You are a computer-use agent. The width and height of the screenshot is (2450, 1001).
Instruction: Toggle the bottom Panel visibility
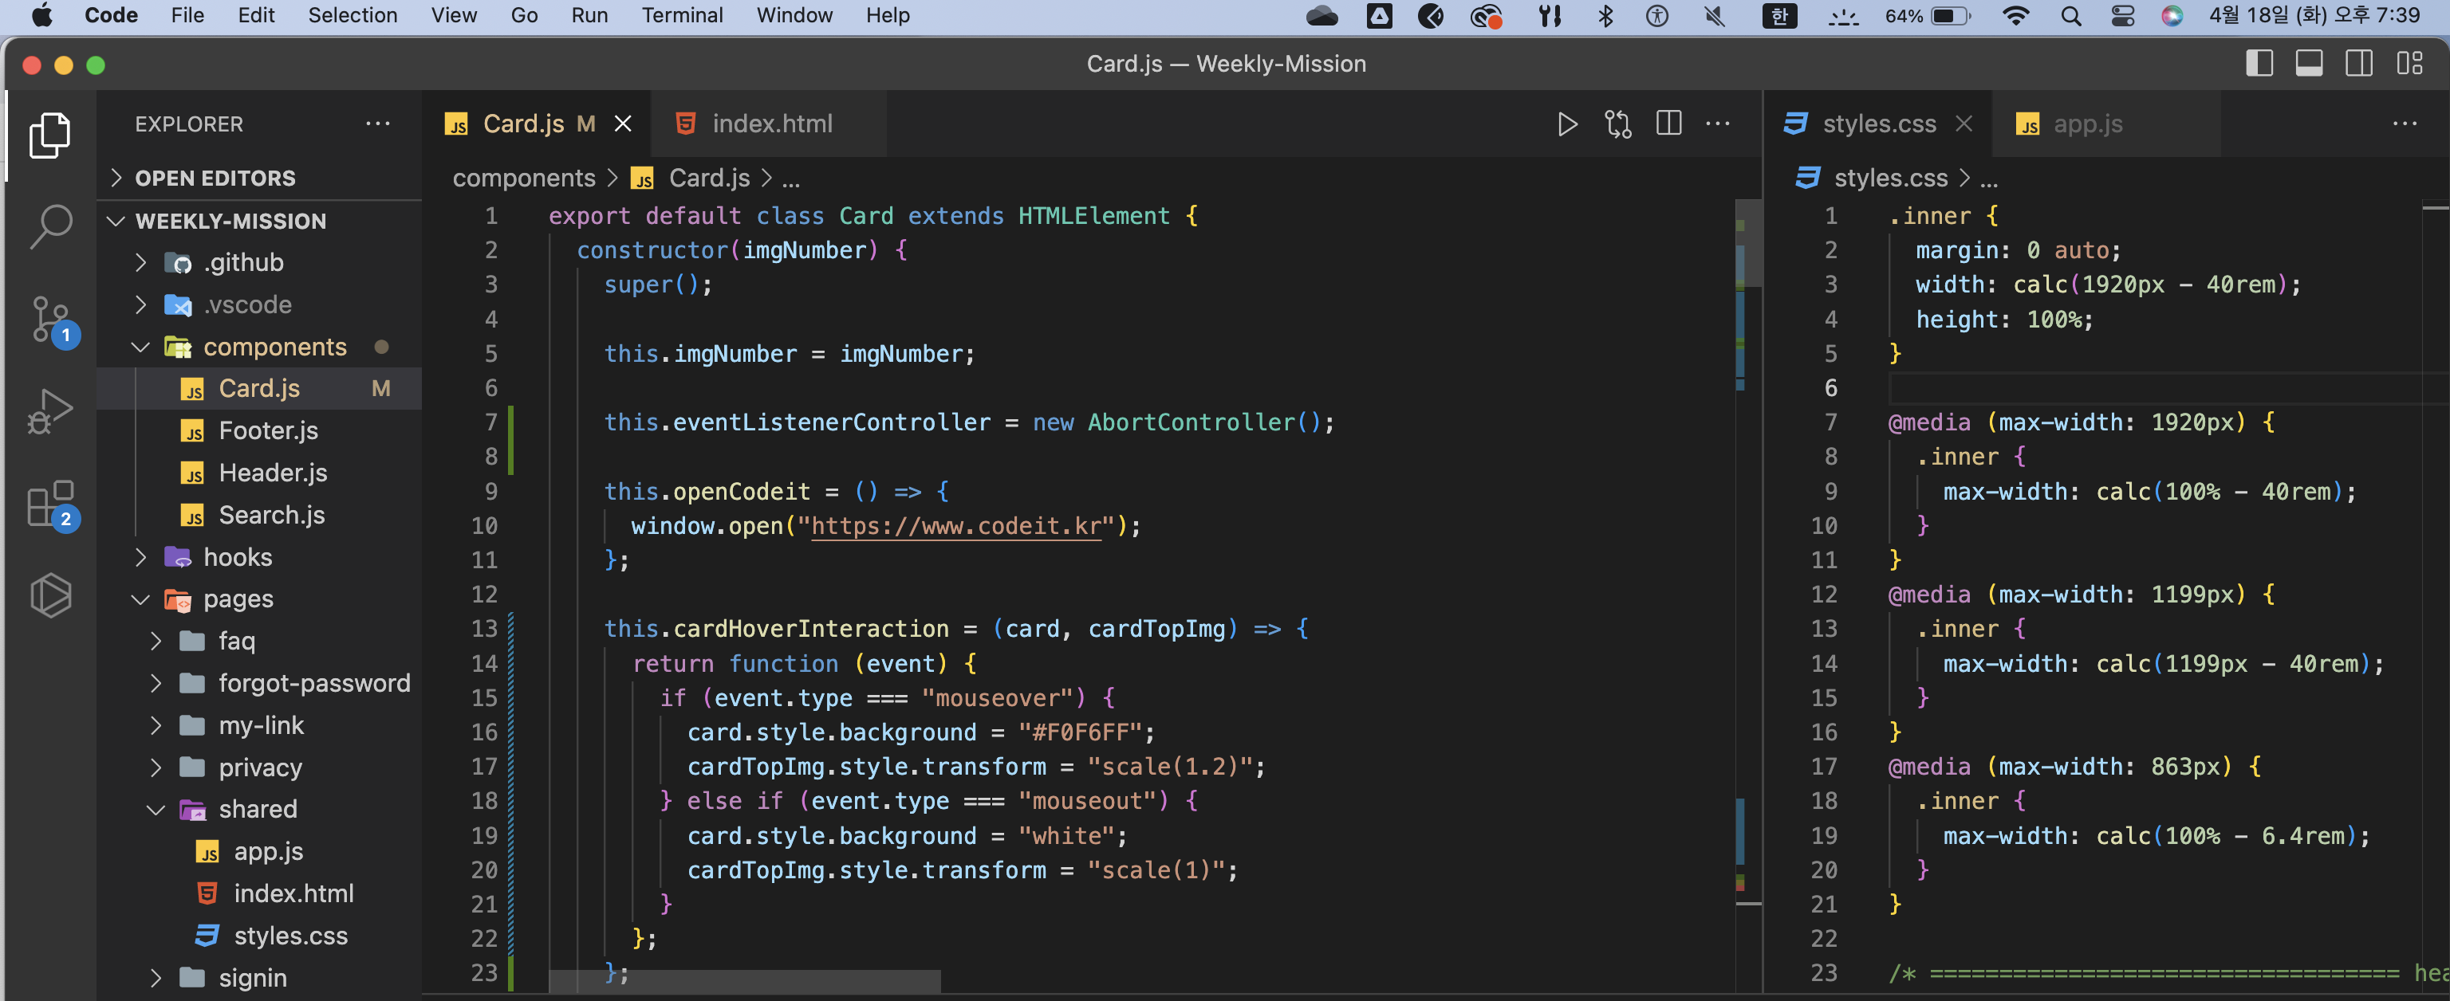click(2308, 64)
